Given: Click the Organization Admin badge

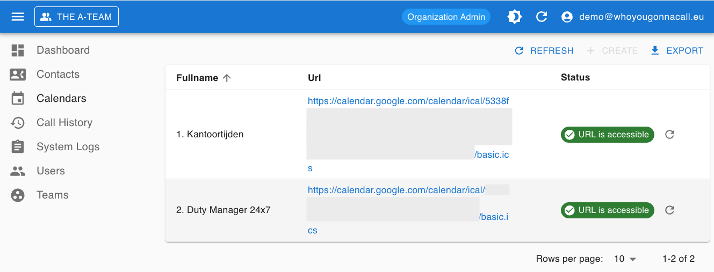Looking at the screenshot, I should (446, 17).
